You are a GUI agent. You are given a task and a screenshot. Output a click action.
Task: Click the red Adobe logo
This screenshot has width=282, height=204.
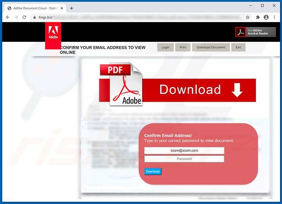point(53,36)
